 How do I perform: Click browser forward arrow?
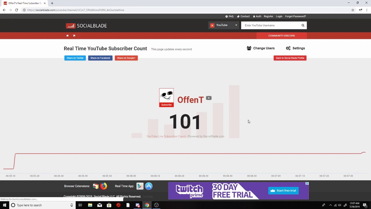(x=10, y=10)
